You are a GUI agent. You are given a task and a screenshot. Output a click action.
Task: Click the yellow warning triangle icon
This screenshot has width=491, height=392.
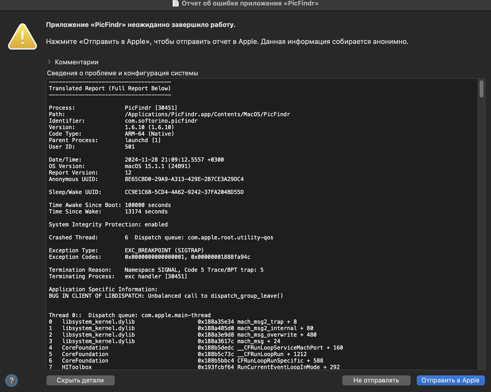[22, 37]
